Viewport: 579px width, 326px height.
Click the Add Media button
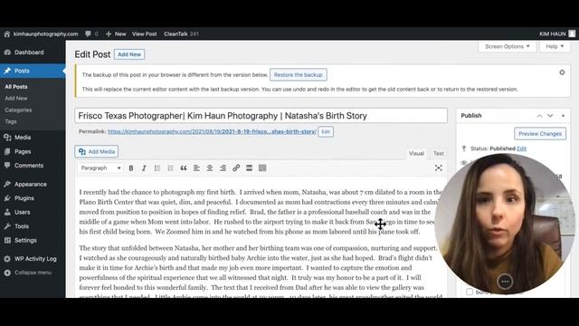pyautogui.click(x=97, y=151)
